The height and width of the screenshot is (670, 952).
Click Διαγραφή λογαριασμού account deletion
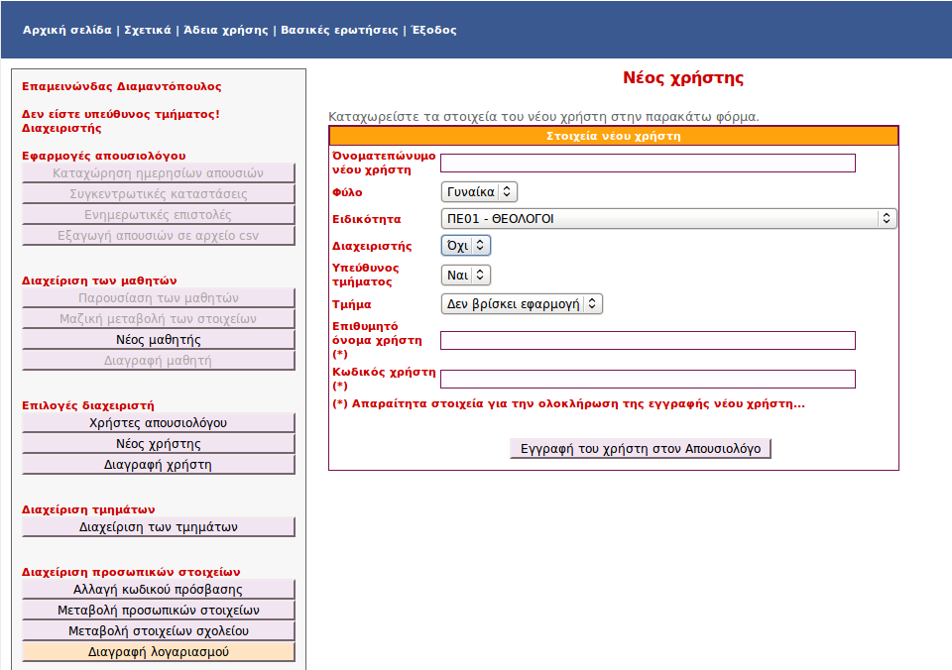158,651
